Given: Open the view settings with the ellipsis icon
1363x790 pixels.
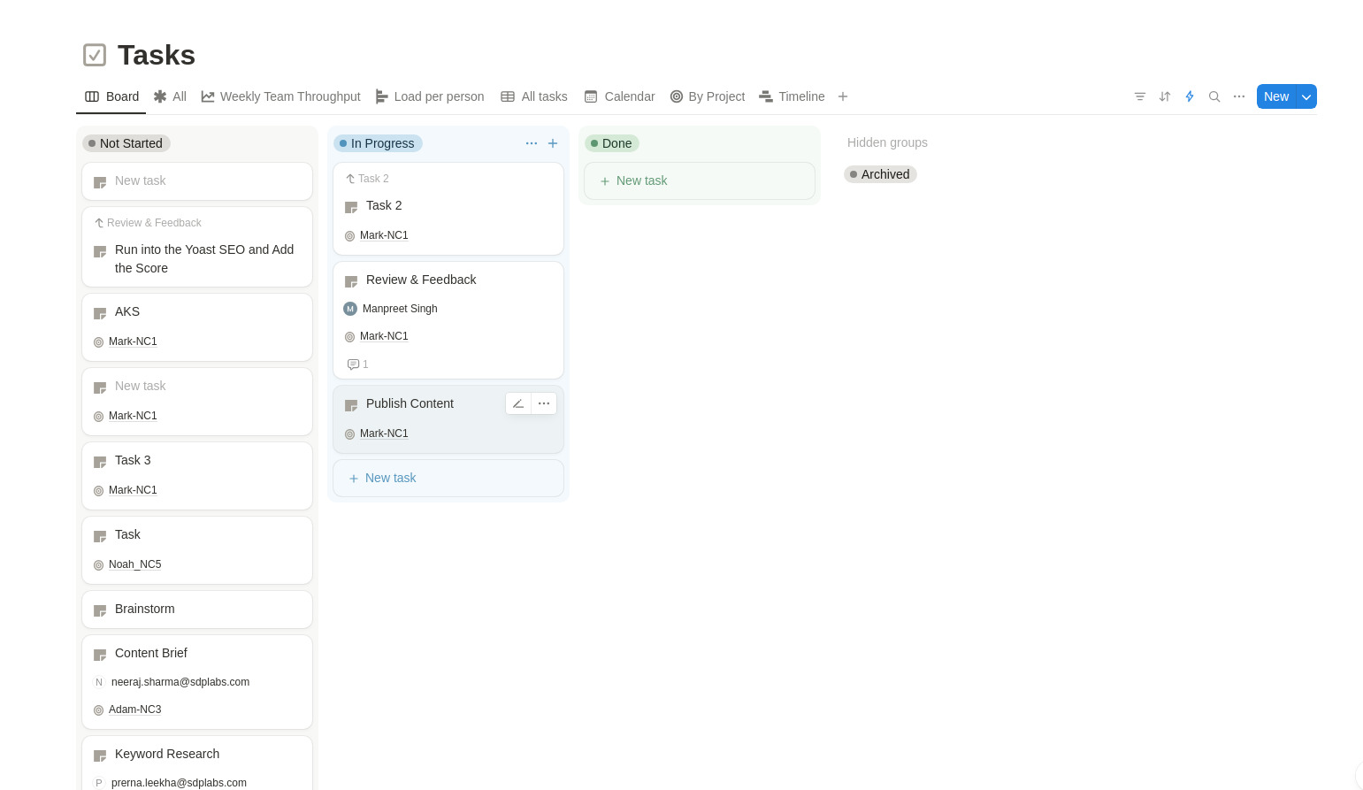Looking at the screenshot, I should [1239, 96].
